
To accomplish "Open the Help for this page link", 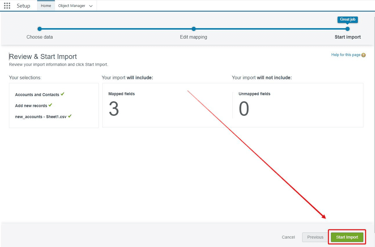I will [346, 55].
